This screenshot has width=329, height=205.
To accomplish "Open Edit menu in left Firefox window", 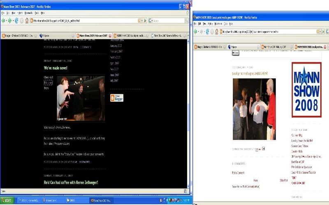I will point(8,13).
